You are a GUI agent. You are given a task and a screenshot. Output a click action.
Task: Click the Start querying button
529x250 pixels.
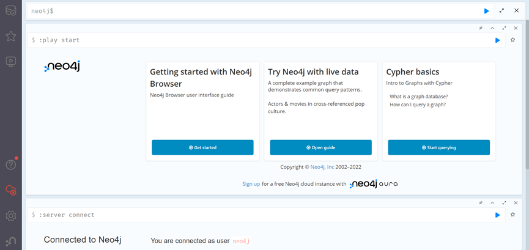coord(439,147)
